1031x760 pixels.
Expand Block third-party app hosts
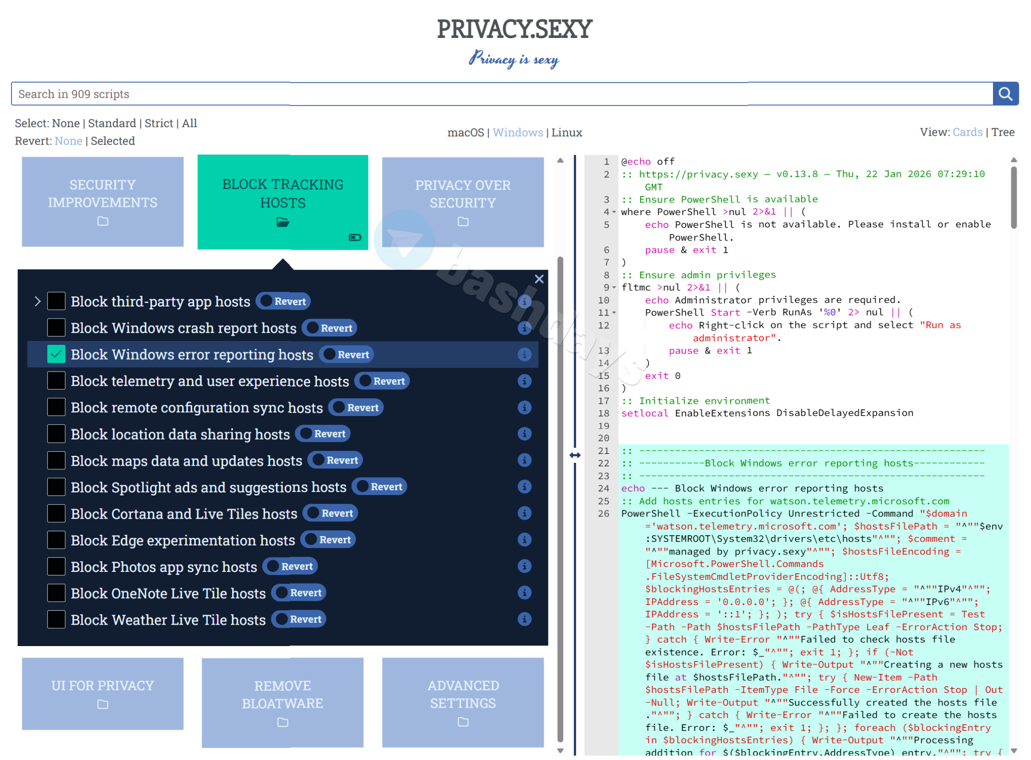coord(38,302)
